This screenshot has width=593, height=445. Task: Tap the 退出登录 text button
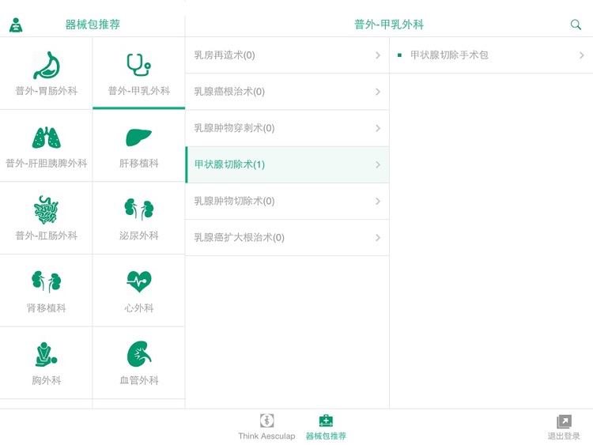(x=564, y=436)
